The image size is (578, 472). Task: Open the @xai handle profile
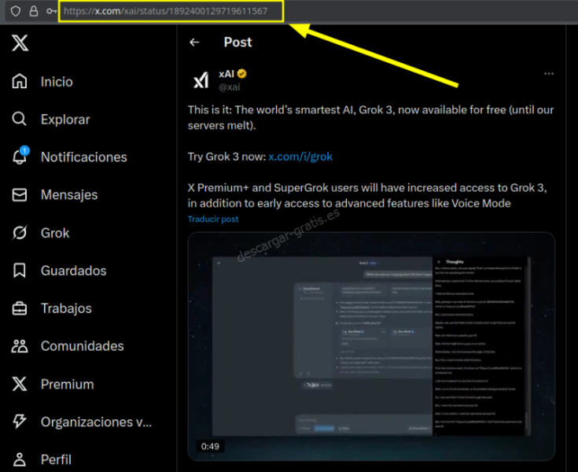click(229, 87)
